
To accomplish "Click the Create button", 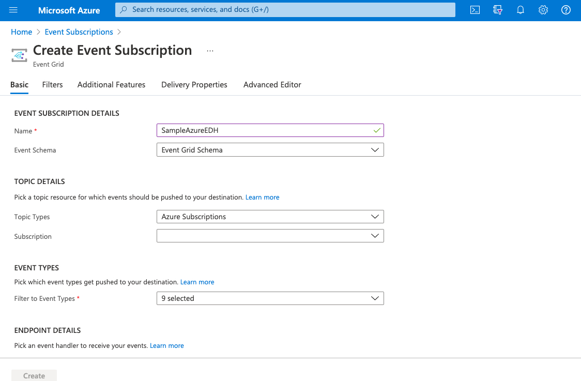I will (x=34, y=375).
